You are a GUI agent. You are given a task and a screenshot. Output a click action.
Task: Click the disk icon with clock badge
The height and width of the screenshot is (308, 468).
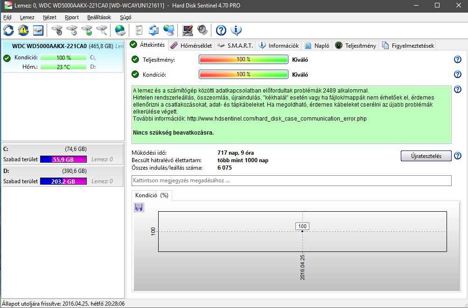[72, 30]
